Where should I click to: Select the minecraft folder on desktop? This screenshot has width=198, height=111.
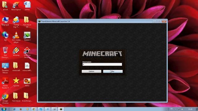pos(16,67)
